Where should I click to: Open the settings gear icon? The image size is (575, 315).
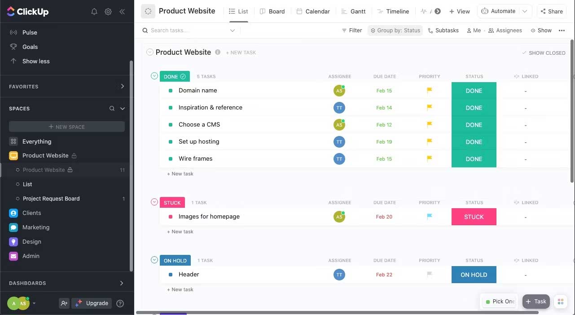pyautogui.click(x=108, y=12)
